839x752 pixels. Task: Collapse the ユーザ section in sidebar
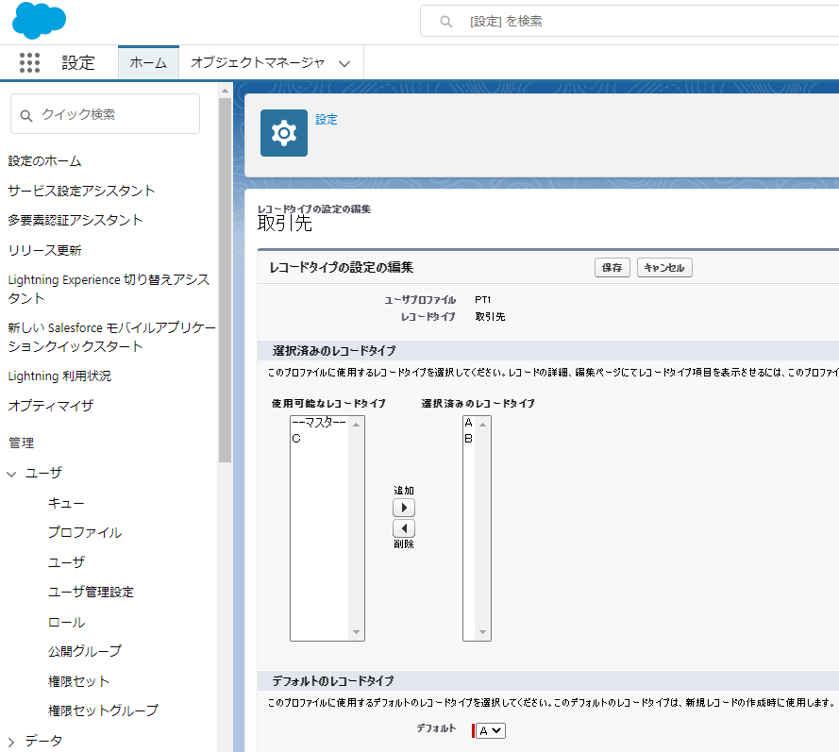(x=10, y=473)
